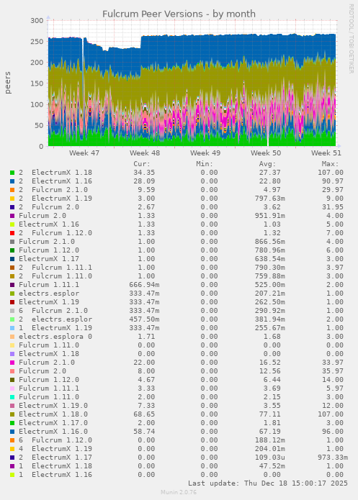Viewport: 358px width, 500px height.
Task: Click the dark blue swatch for 2 Fulcrum 2.0
Action: click(12, 207)
